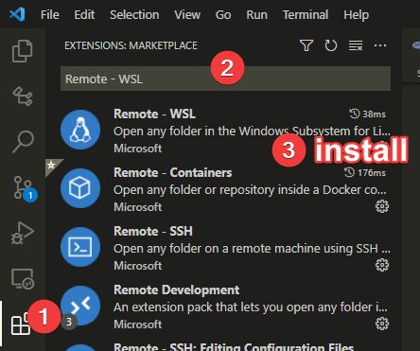The height and width of the screenshot is (351, 420).
Task: Click Microsoft publisher under Remote - SSH
Action: point(138,266)
